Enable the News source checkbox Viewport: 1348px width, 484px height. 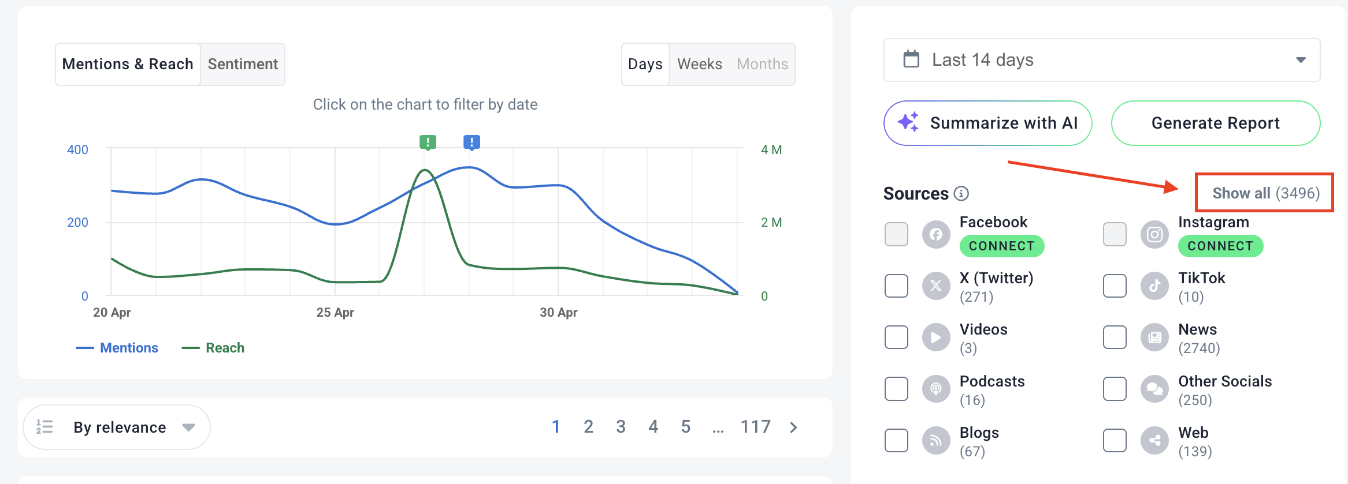point(1115,337)
